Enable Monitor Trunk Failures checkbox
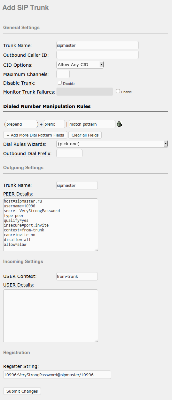Screen dimensions: 172x400 pyautogui.click(x=118, y=91)
